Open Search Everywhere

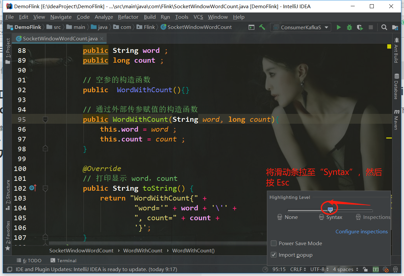tap(384, 27)
